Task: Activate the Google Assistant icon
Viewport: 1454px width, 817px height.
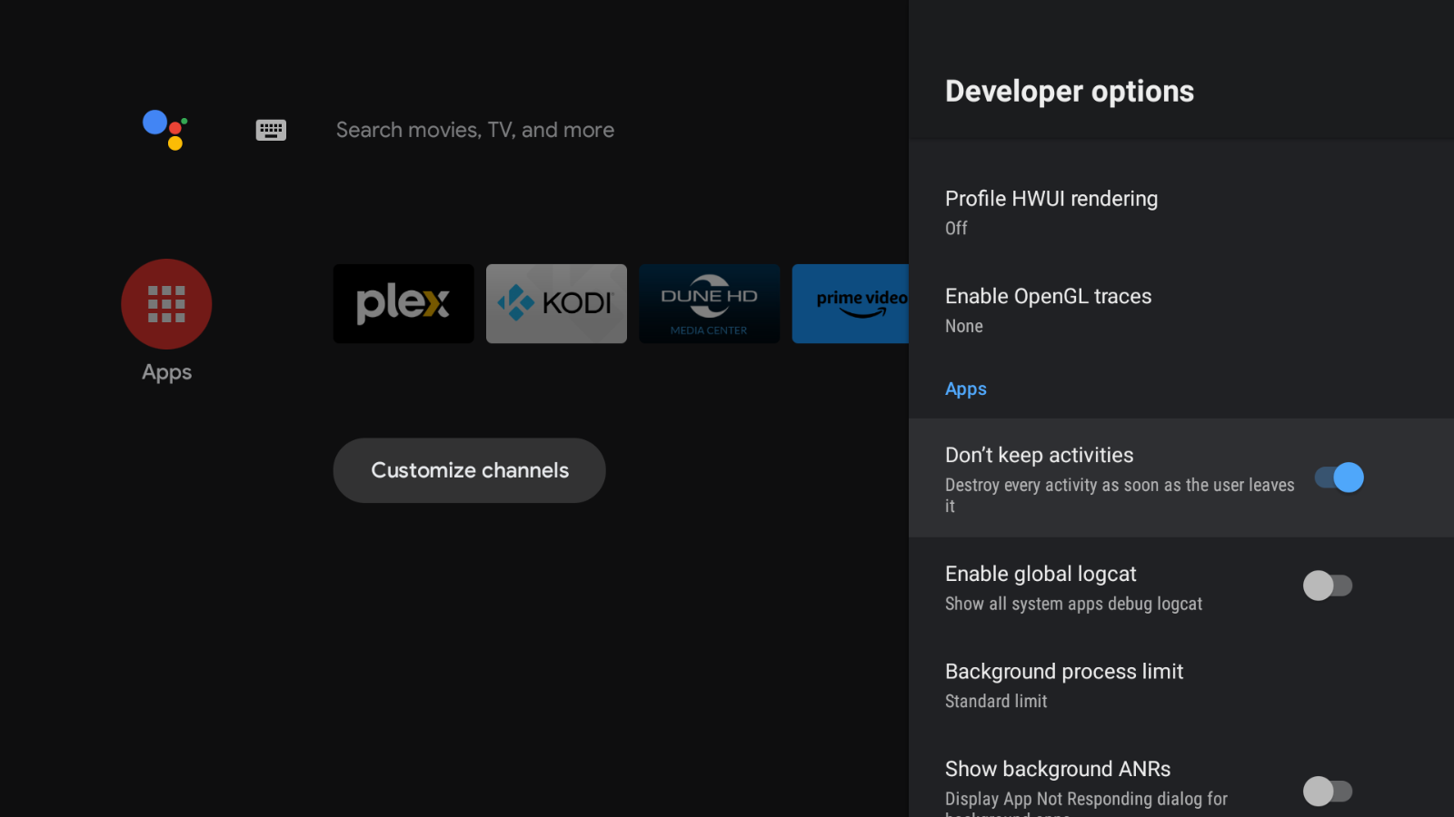Action: pos(165,130)
